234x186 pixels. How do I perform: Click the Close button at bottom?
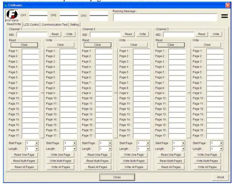pos(117,177)
